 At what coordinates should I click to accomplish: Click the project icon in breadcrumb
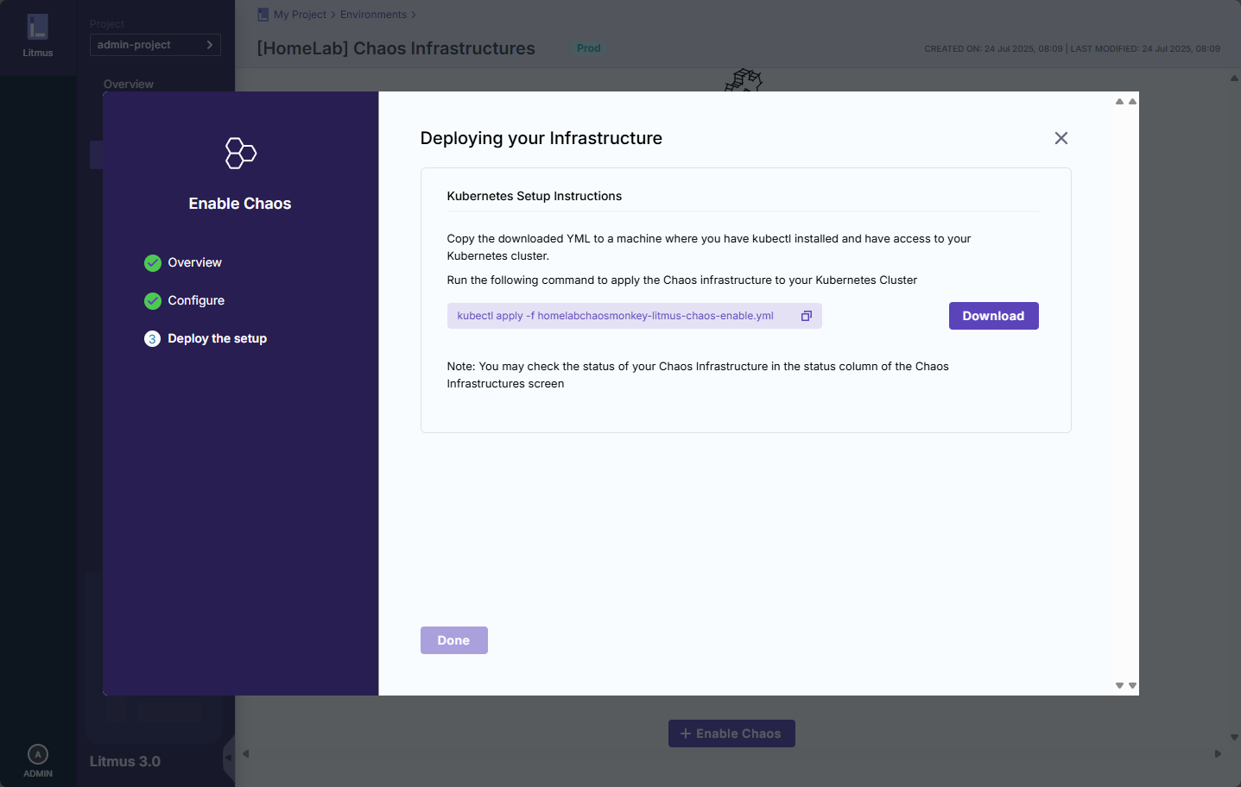pyautogui.click(x=263, y=15)
